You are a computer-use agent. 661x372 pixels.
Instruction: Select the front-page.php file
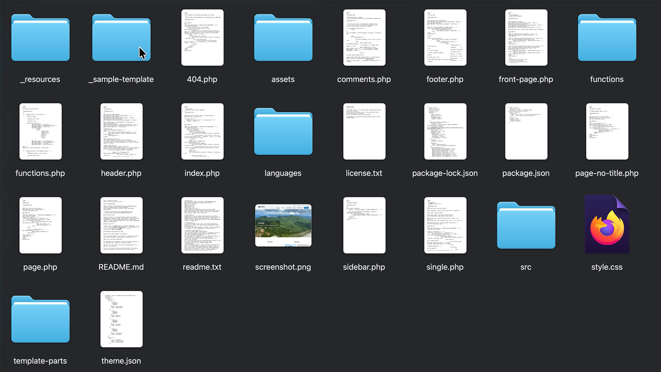(526, 38)
